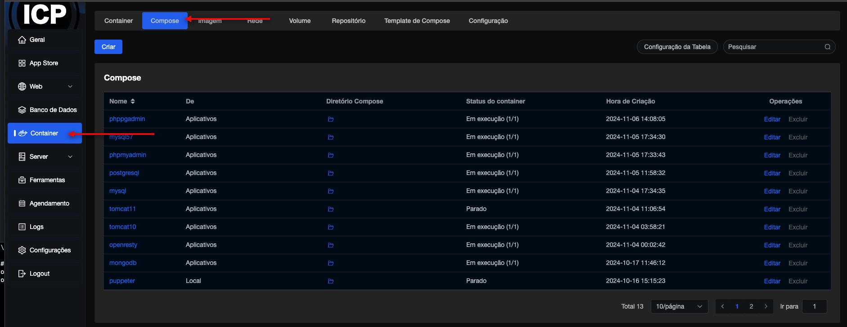Screen dimensions: 847x327
Task: Open the tomcat10 compose link
Action: click(122, 227)
